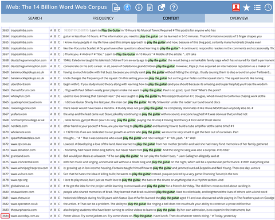The height and width of the screenshot is (220, 275).
Task: Click www.spectator.co.uk source link
Action: 24,204
